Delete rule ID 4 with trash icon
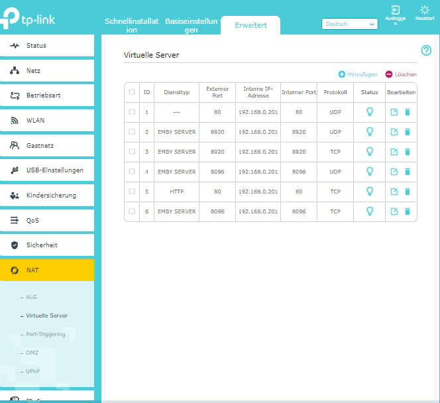This screenshot has width=440, height=403. pos(408,172)
